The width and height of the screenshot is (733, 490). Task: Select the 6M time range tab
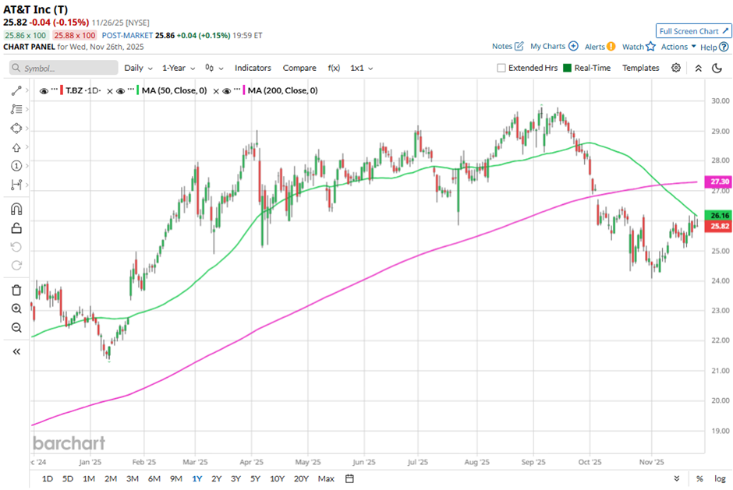coord(154,478)
